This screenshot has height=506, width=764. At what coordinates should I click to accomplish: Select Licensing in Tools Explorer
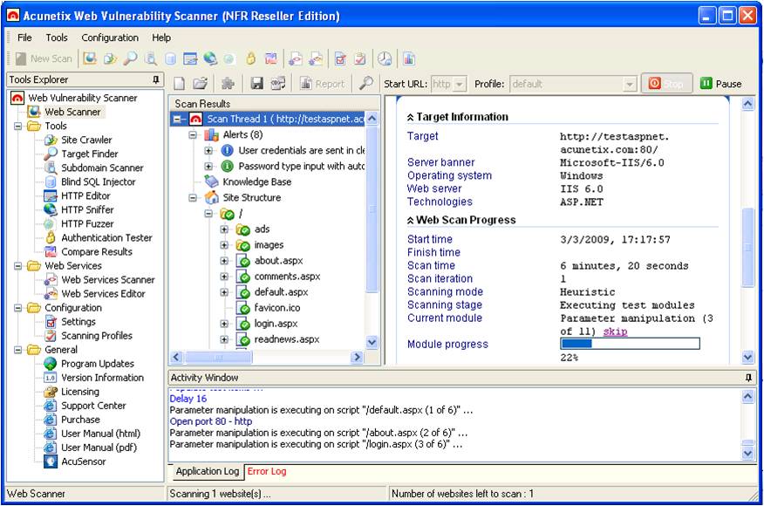tap(79, 392)
